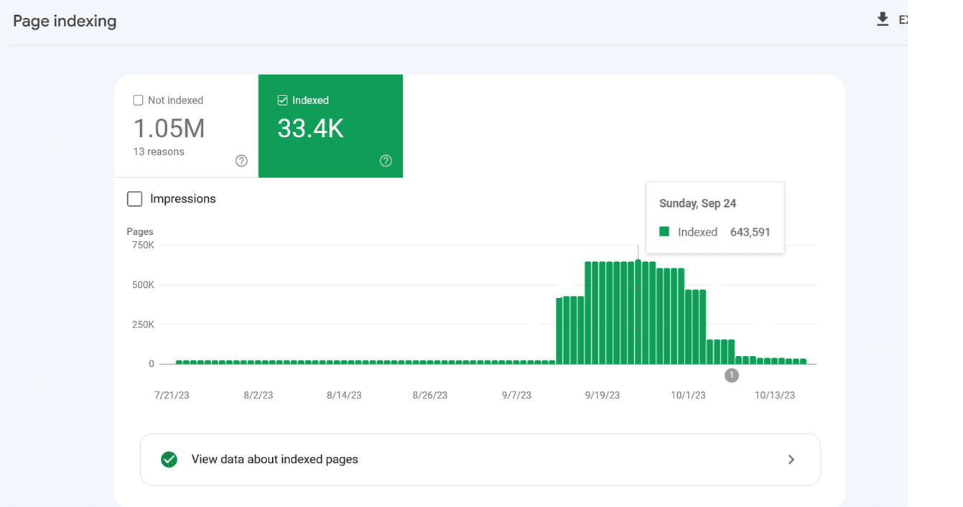Click the 9/19/23 date axis label

tap(602, 395)
